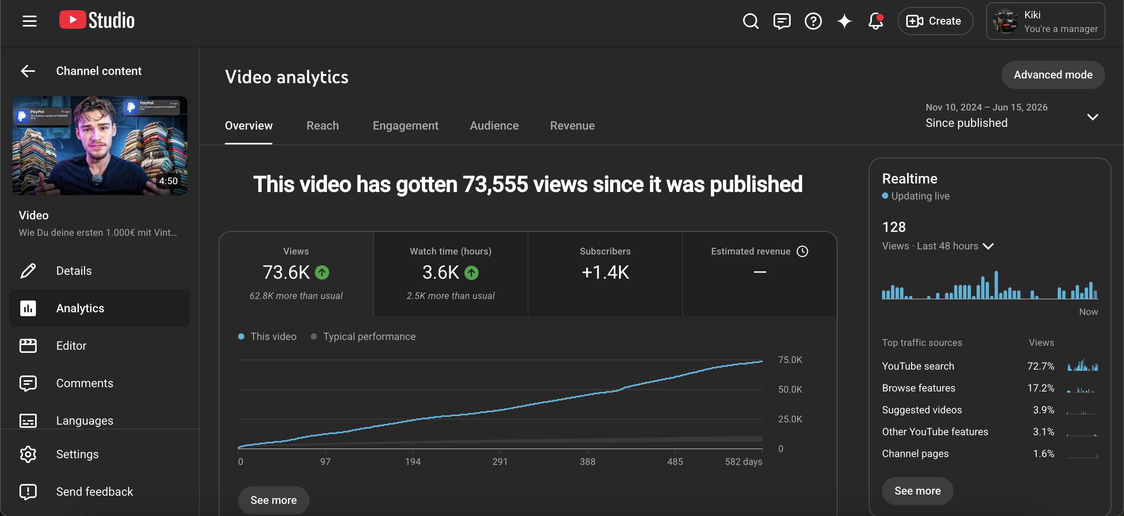1124x516 pixels.
Task: Open the help question mark icon
Action: tap(813, 21)
